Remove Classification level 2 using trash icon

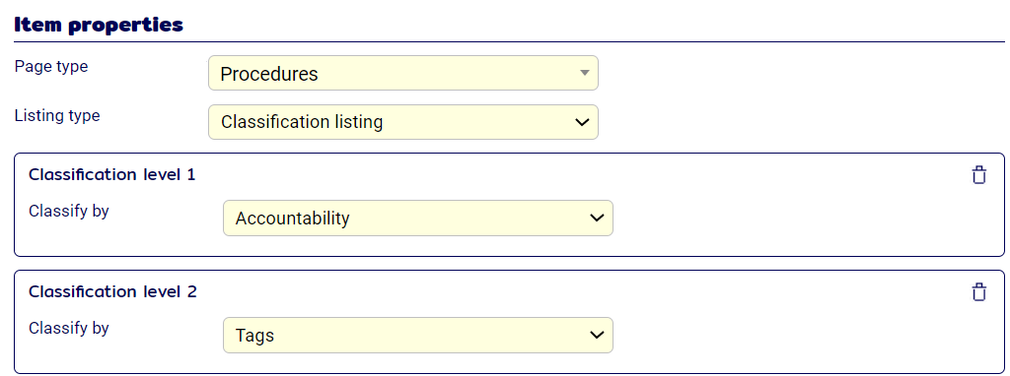(x=978, y=291)
